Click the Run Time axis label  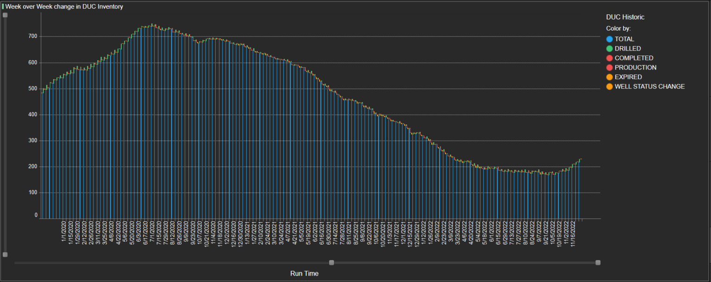tap(304, 274)
